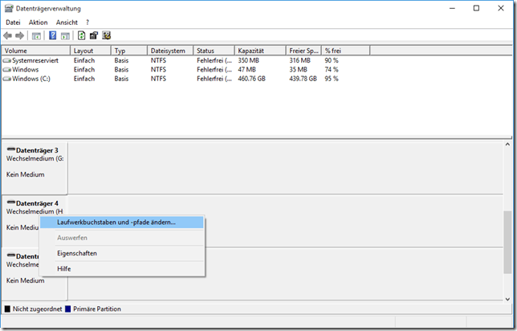Image resolution: width=517 pixels, height=331 pixels.
Task: Click the show/hide action pane icon
Action: point(64,35)
